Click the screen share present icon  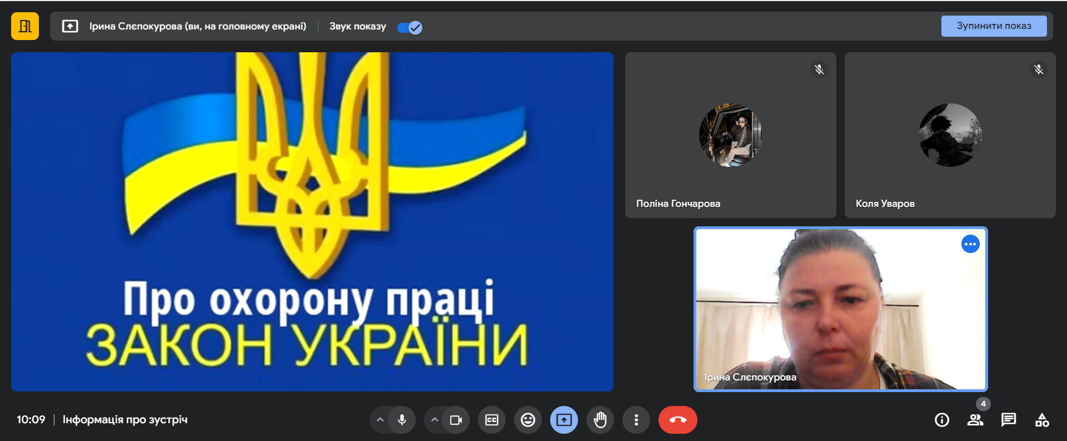pyautogui.click(x=564, y=420)
